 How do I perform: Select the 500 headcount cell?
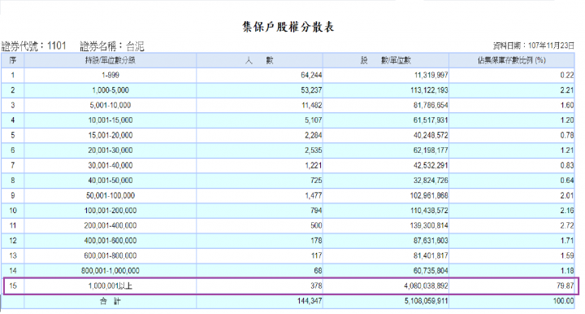click(259, 225)
